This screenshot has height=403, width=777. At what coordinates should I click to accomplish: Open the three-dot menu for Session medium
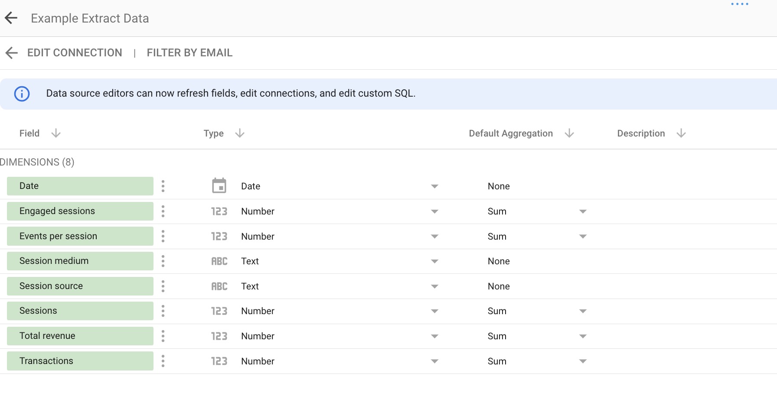pos(163,261)
